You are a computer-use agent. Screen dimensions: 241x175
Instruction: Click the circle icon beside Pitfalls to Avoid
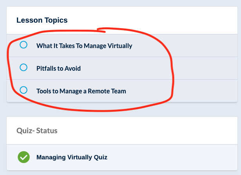pyautogui.click(x=24, y=68)
